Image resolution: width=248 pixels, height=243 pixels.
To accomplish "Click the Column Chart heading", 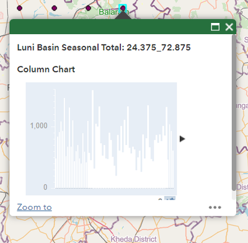I will coord(46,69).
